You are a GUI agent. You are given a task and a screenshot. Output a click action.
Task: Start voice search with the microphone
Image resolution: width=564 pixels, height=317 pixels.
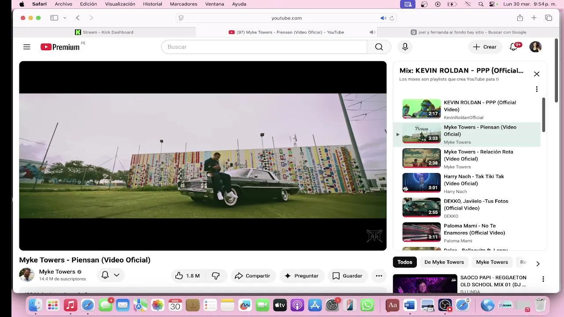tap(405, 47)
